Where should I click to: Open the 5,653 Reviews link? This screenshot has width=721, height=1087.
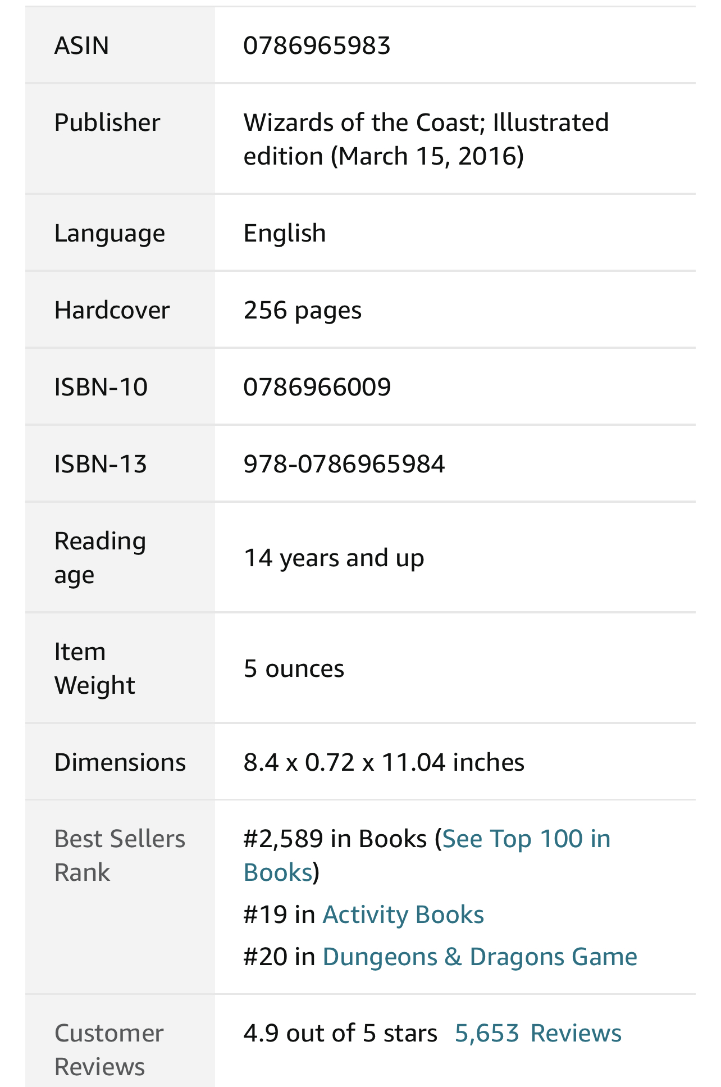537,1033
